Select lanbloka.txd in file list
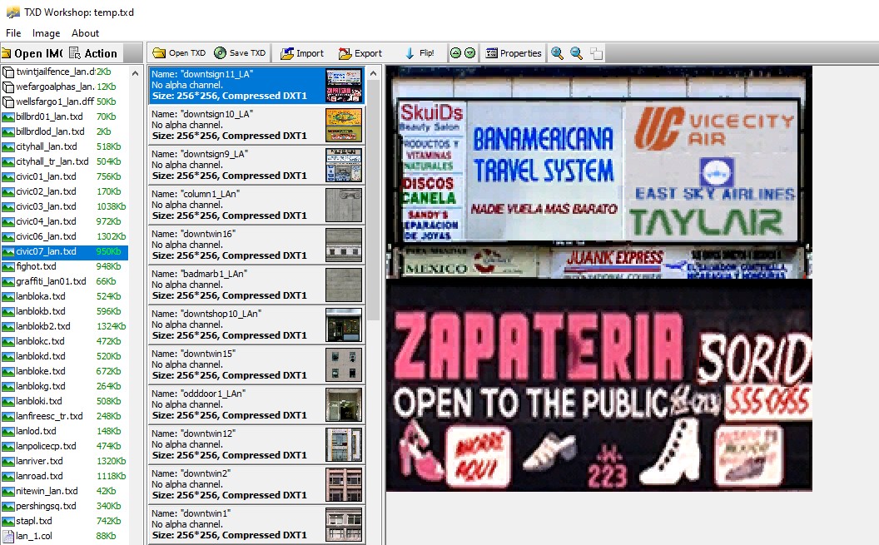The height and width of the screenshot is (545, 879). [x=64, y=296]
